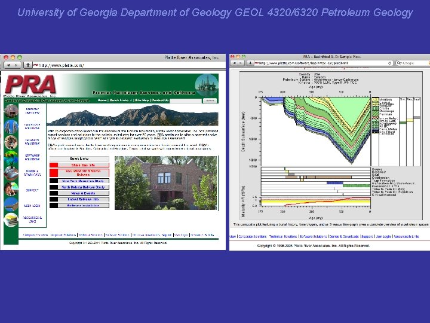Open Resources & Links sidebar link
The width and height of the screenshot is (430, 323).
(32, 220)
